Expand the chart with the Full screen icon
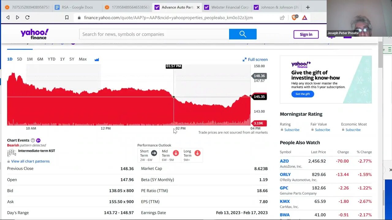 244,60
